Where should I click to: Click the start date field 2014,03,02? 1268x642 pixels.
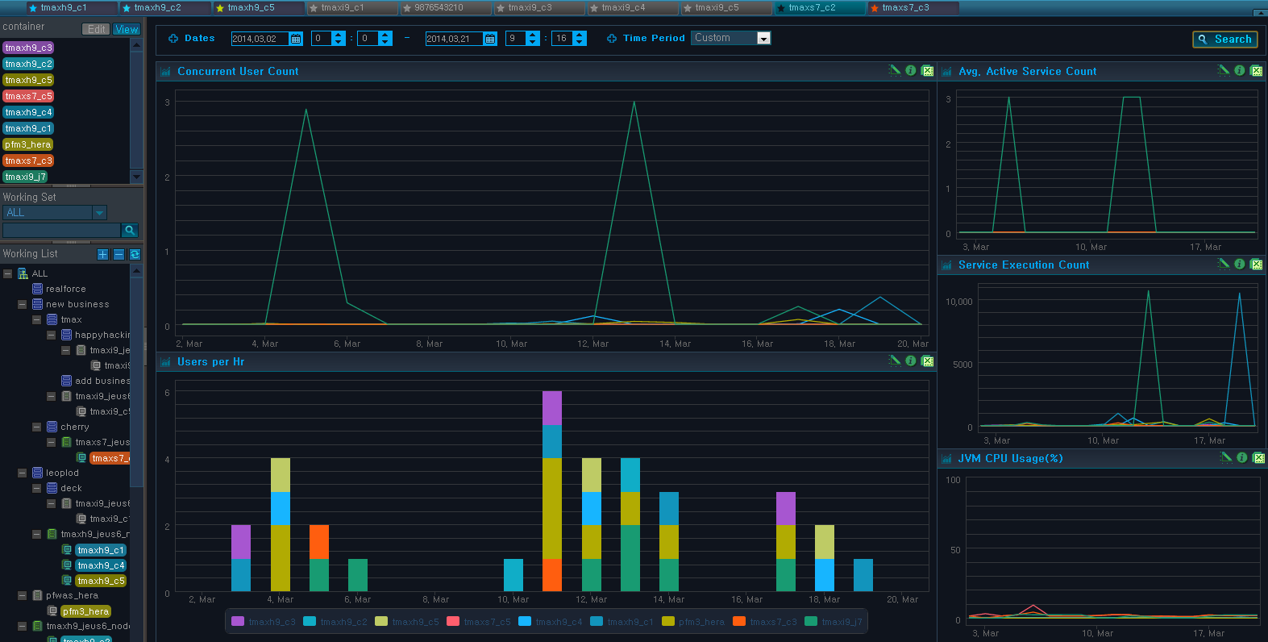260,39
